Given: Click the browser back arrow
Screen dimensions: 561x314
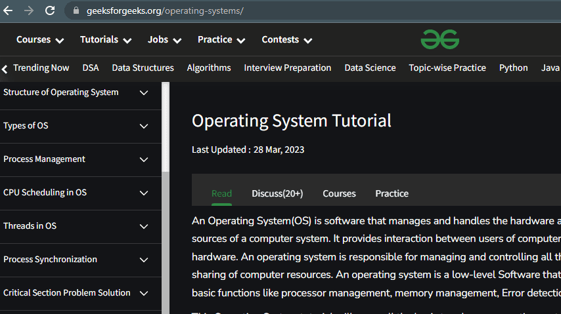Looking at the screenshot, I should pyautogui.click(x=8, y=10).
